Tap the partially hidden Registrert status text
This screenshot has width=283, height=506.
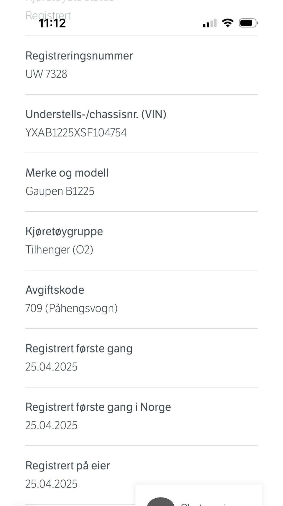coord(48,15)
